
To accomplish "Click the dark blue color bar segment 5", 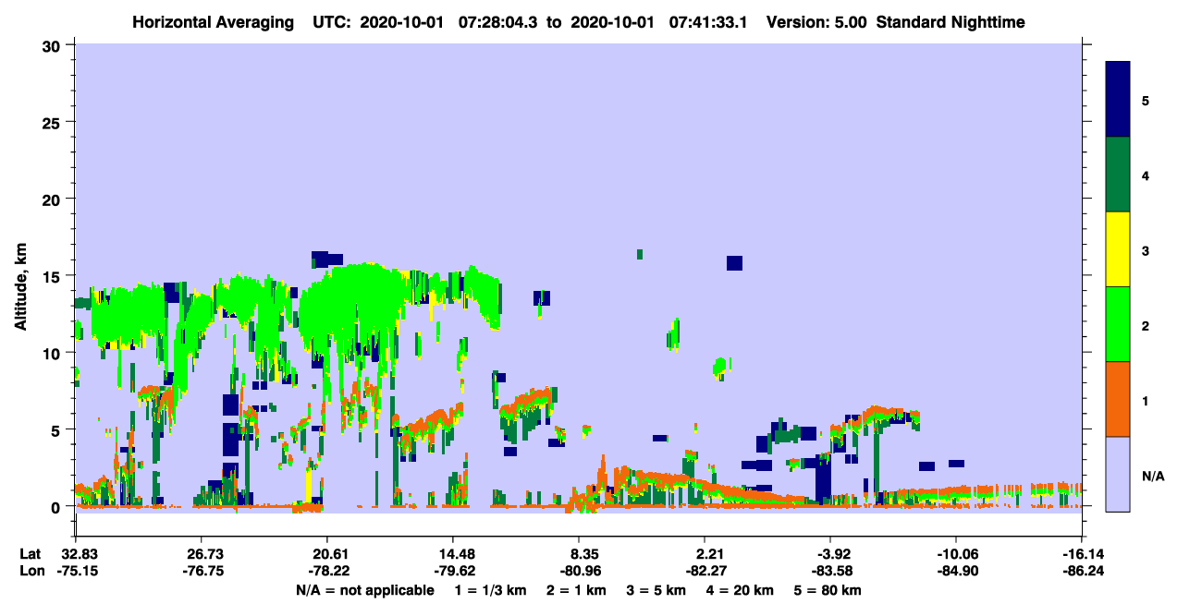I will (x=1118, y=100).
